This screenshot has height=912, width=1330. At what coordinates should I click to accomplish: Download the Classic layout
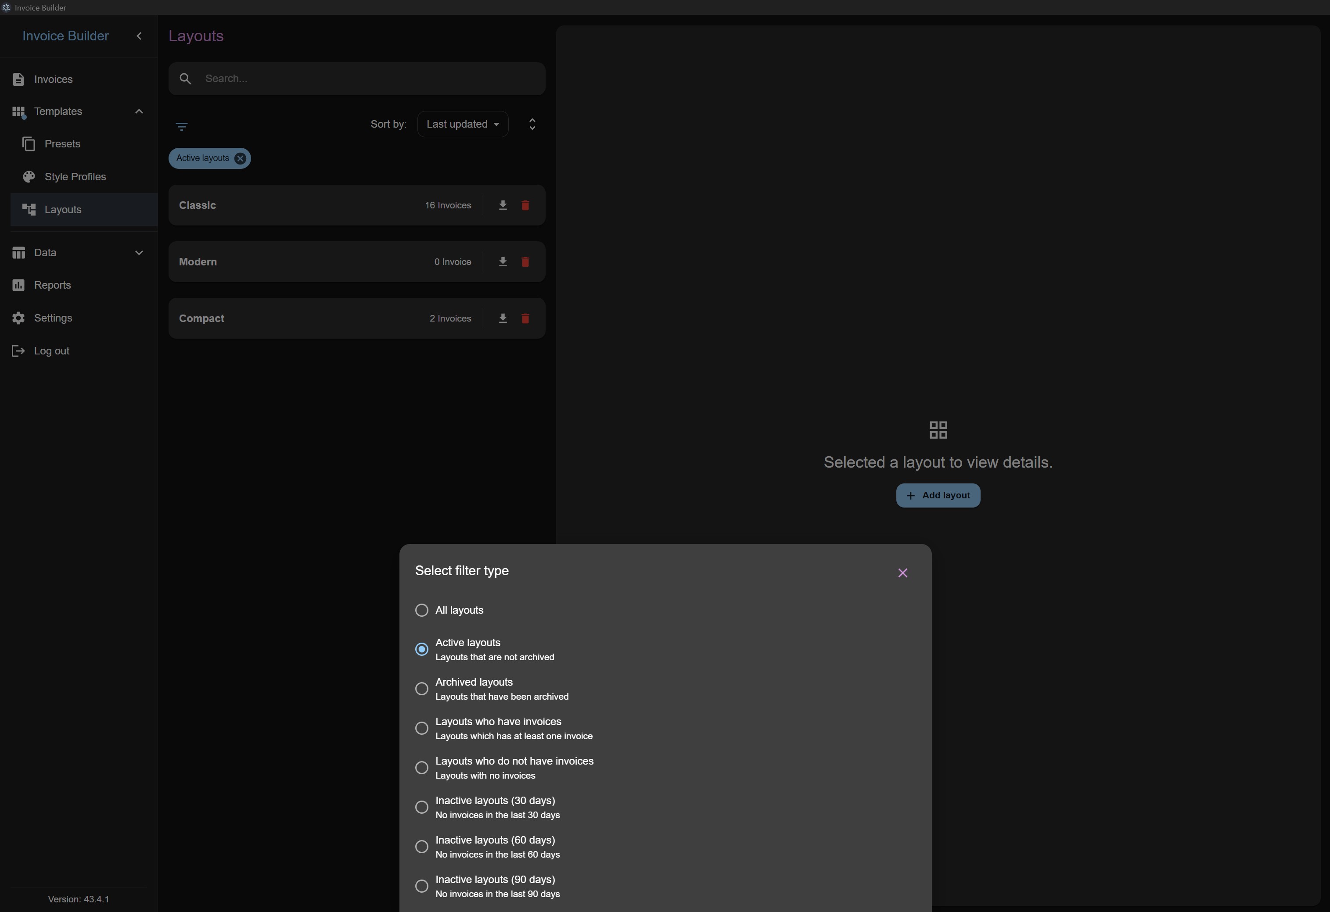click(x=503, y=205)
